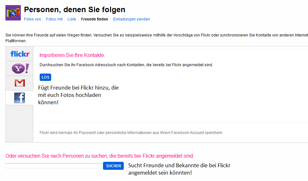This screenshot has width=308, height=181.
Task: Click the purple camera profile icon
Action: coord(13,13)
